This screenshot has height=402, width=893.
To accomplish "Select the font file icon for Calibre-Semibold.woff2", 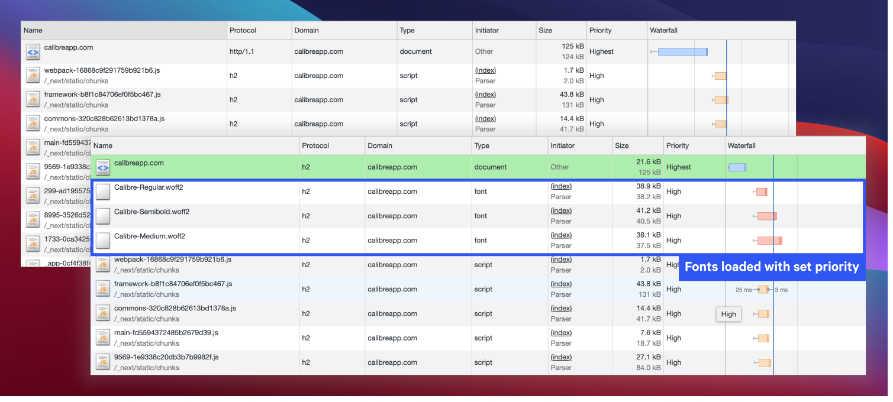I will [x=102, y=215].
